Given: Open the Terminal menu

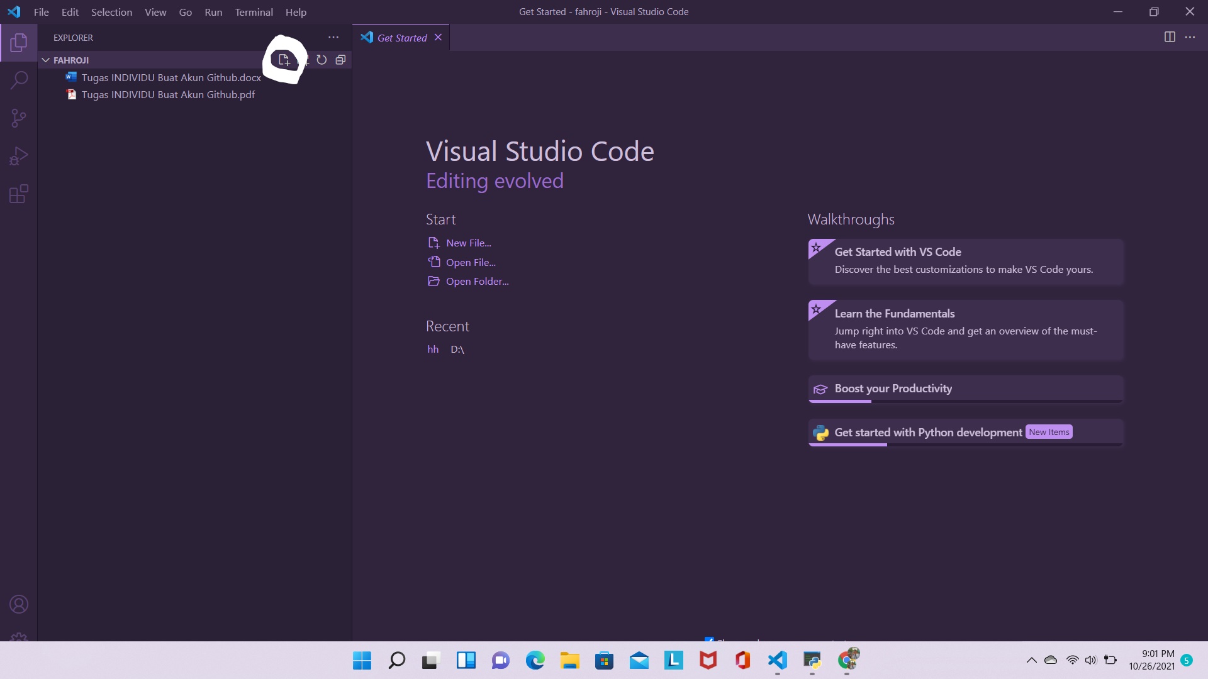Looking at the screenshot, I should 254,12.
